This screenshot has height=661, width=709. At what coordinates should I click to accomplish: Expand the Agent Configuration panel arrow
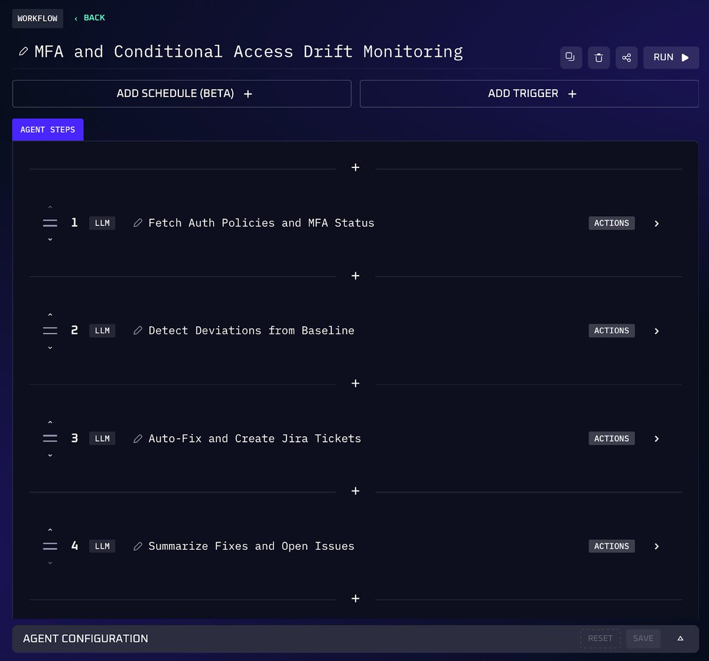pos(680,639)
